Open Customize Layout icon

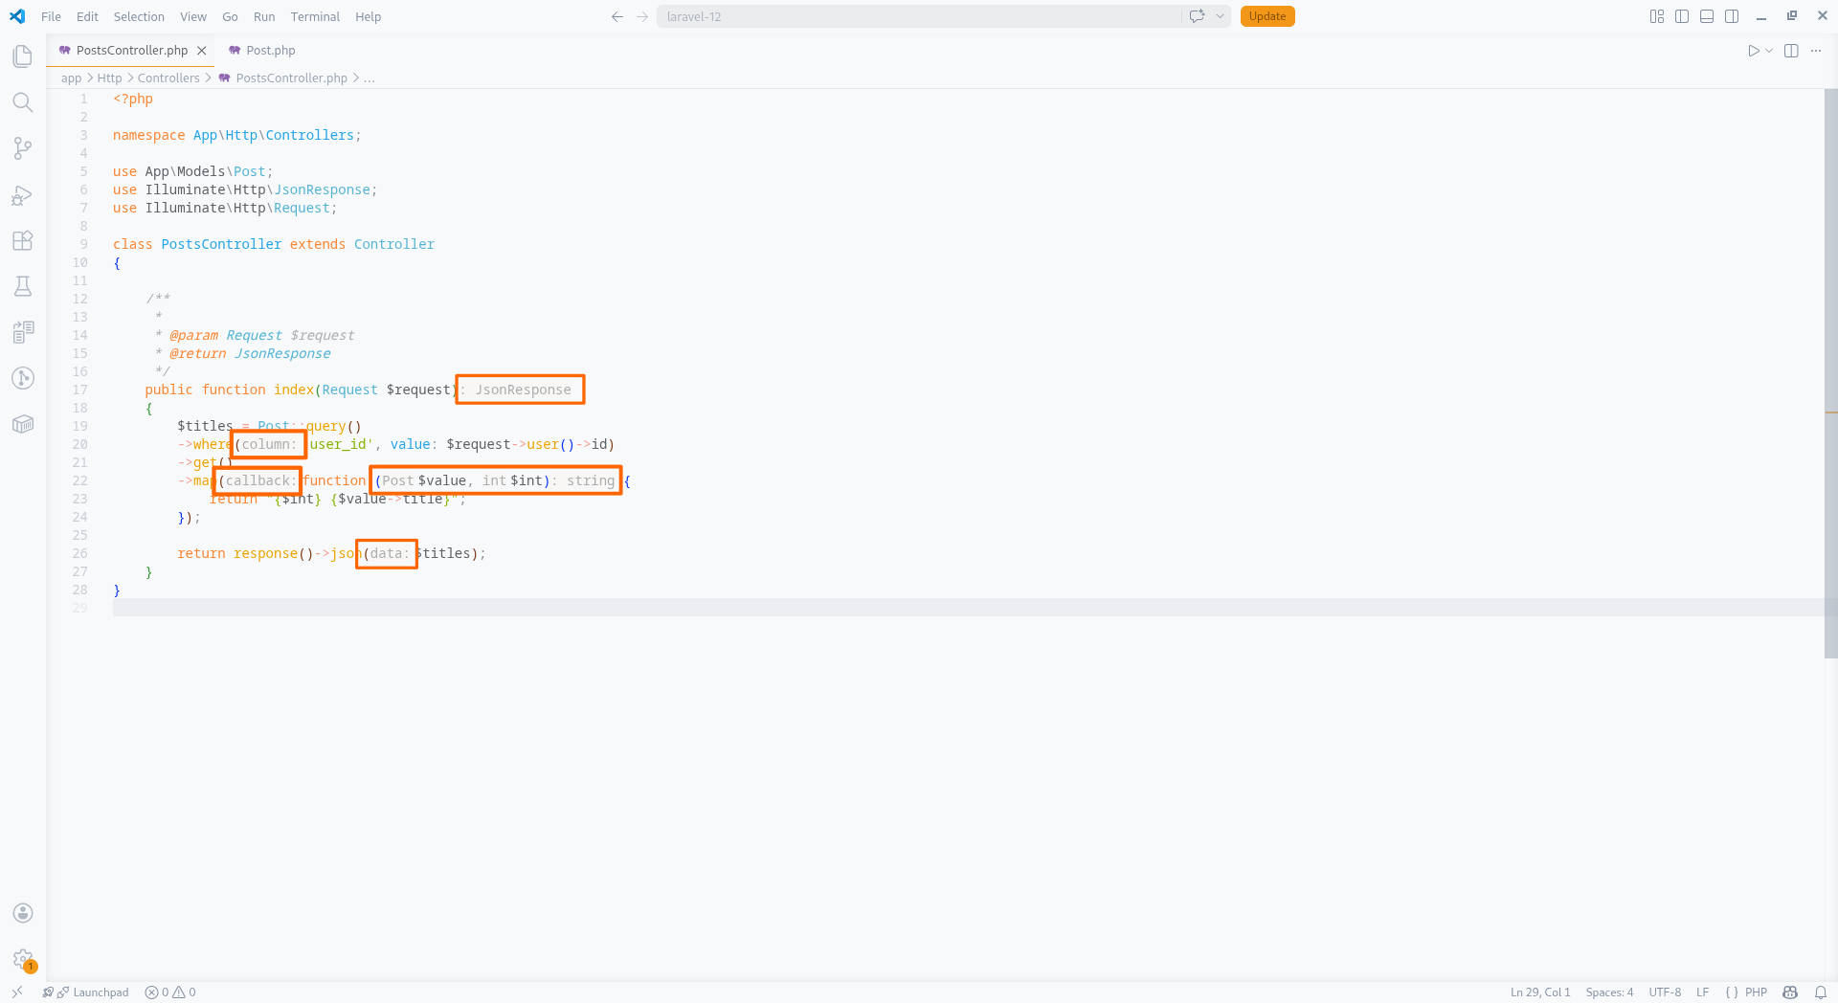point(1657,16)
